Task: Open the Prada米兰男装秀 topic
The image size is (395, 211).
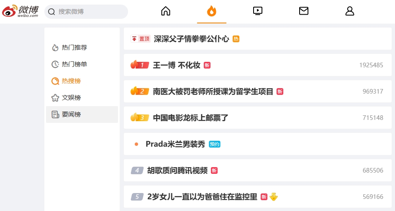Action: [x=175, y=144]
